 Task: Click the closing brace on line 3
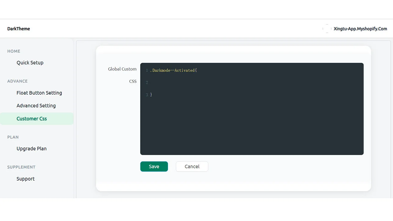click(x=151, y=95)
